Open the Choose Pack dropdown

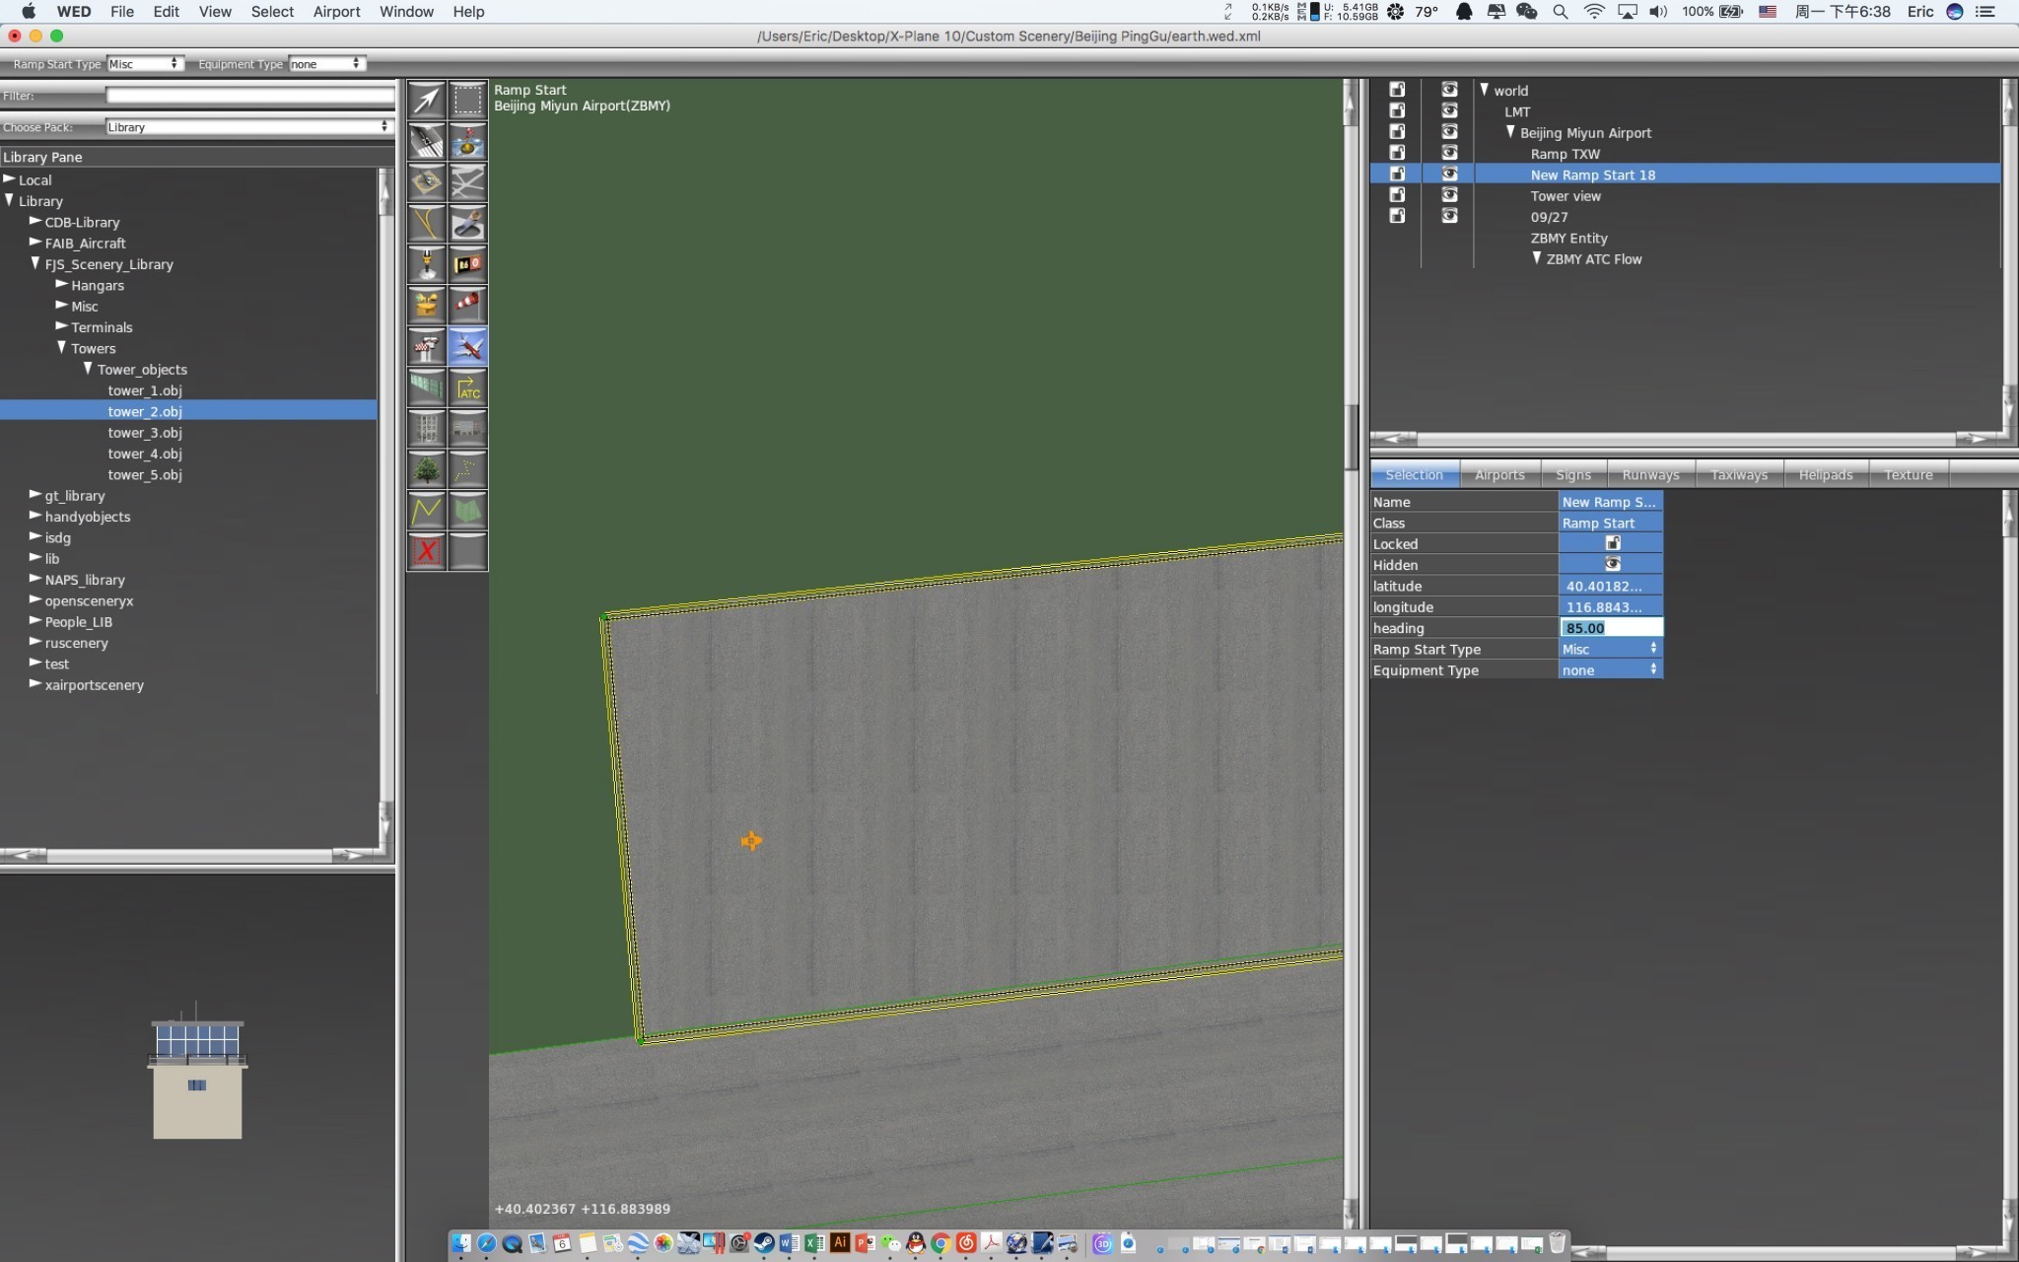coord(248,127)
